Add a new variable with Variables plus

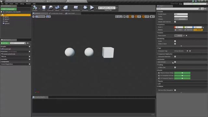click(30, 59)
